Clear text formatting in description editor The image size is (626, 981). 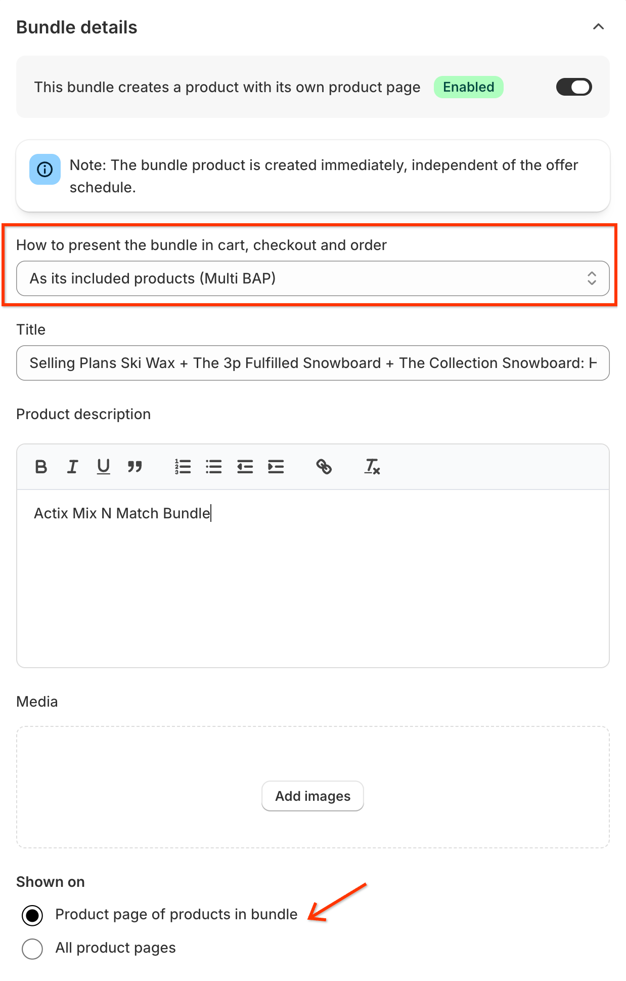[x=372, y=466]
